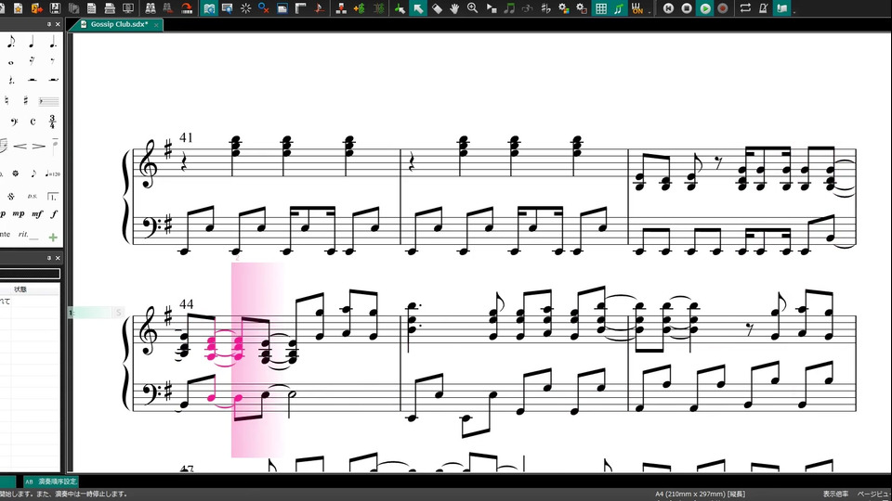Image resolution: width=892 pixels, height=501 pixels.
Task: Toggle the teal book view icon
Action: coord(782,8)
